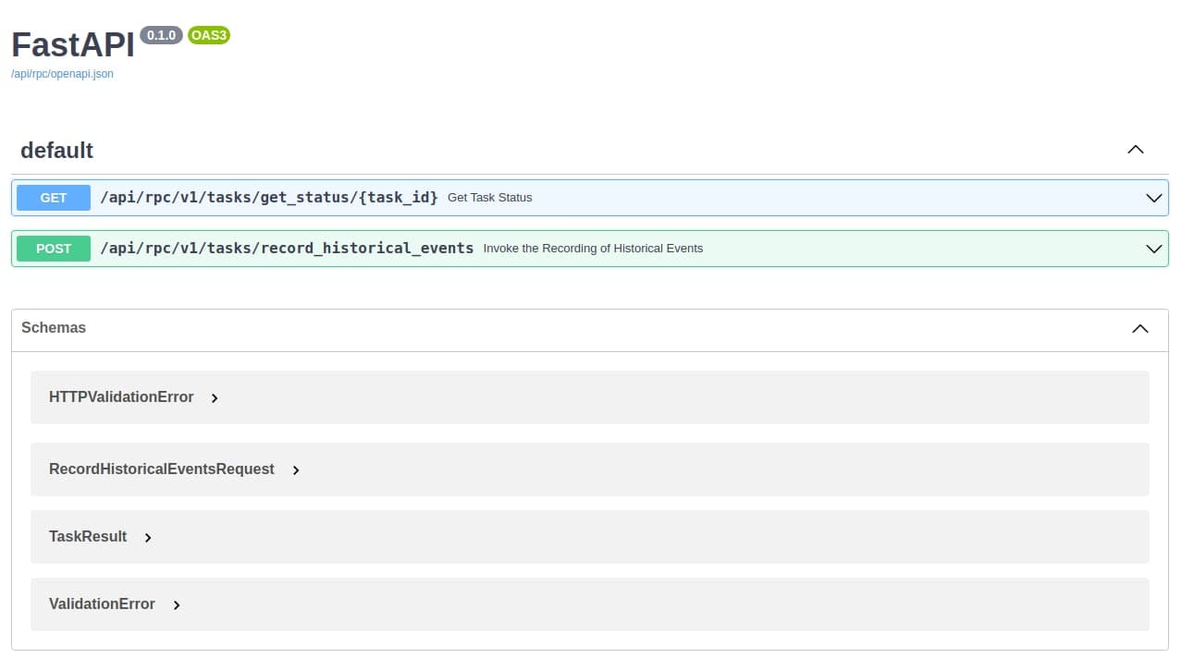Expand the Get Task Status row arrow
The width and height of the screenshot is (1182, 670).
click(x=1153, y=198)
